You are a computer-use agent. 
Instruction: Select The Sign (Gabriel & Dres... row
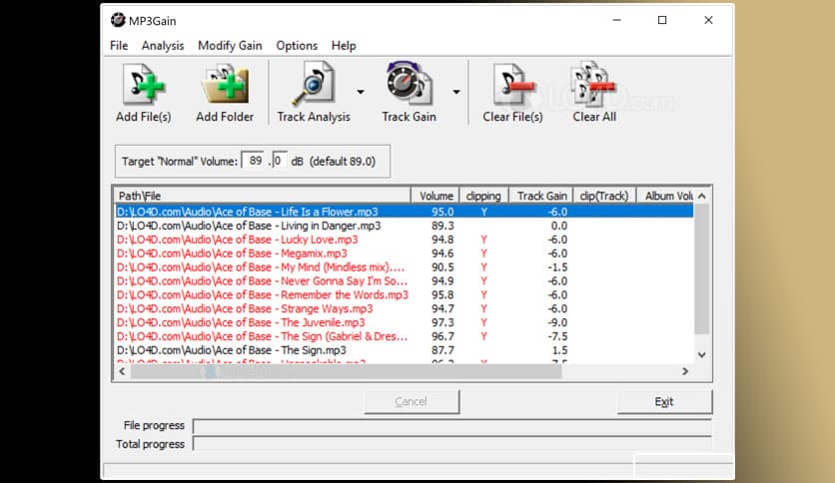(x=405, y=336)
